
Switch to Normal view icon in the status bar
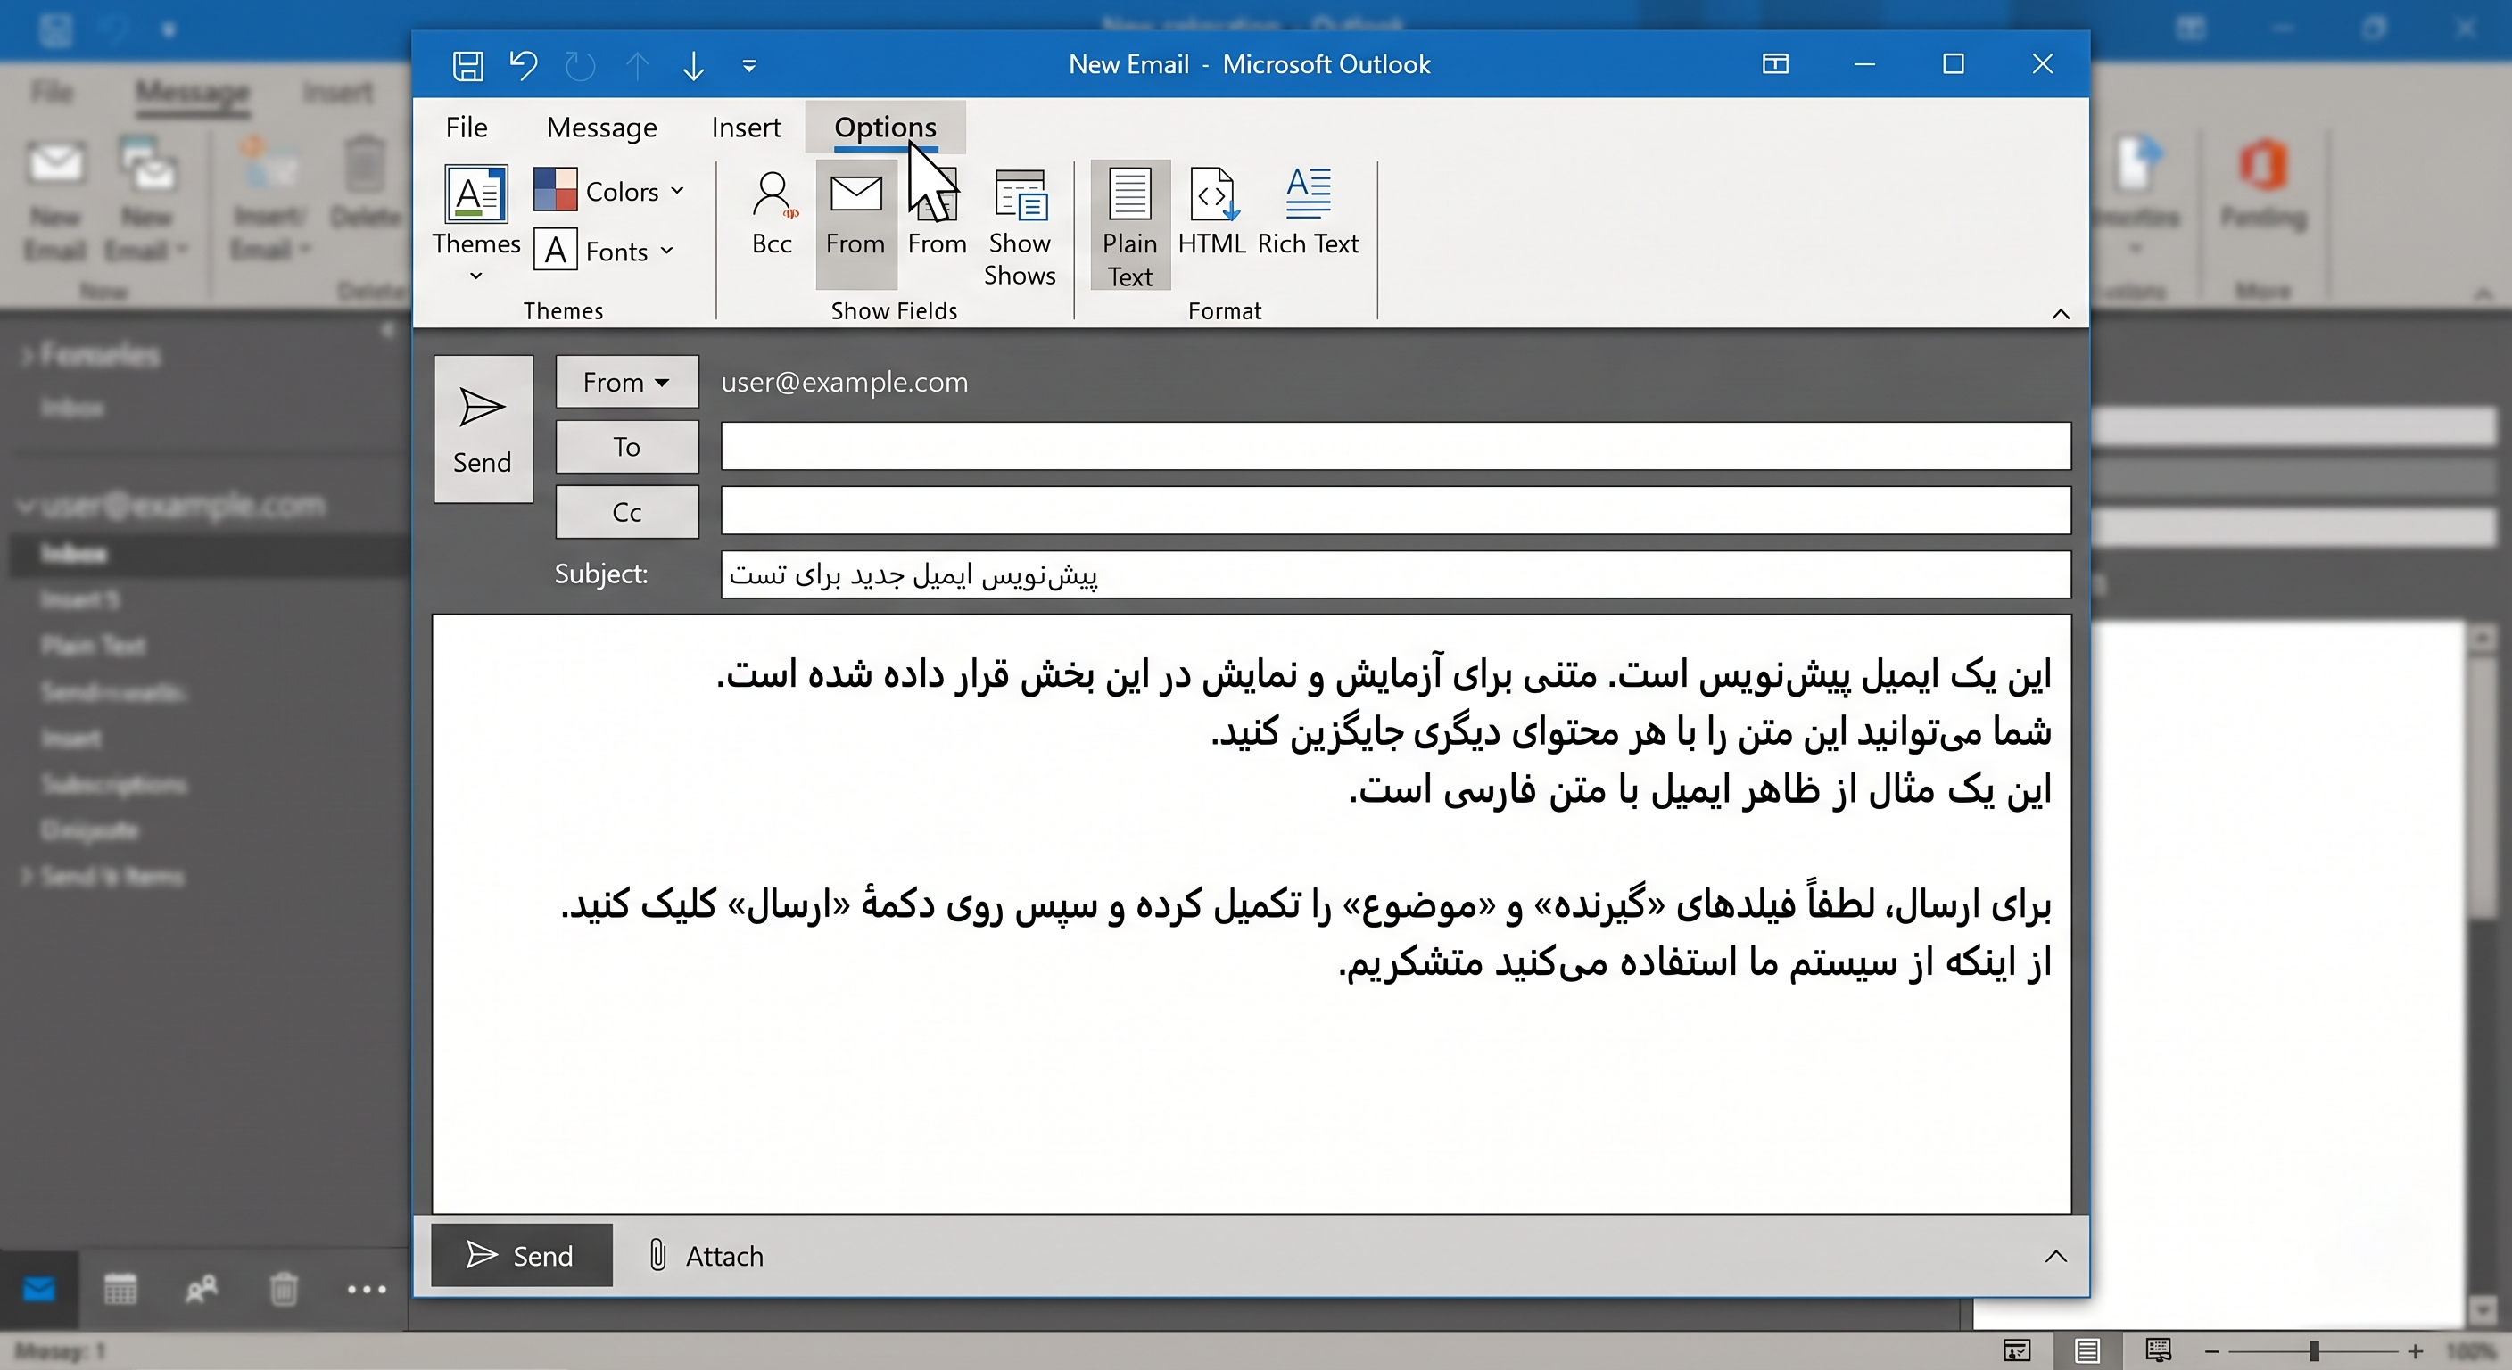(x=2086, y=1349)
